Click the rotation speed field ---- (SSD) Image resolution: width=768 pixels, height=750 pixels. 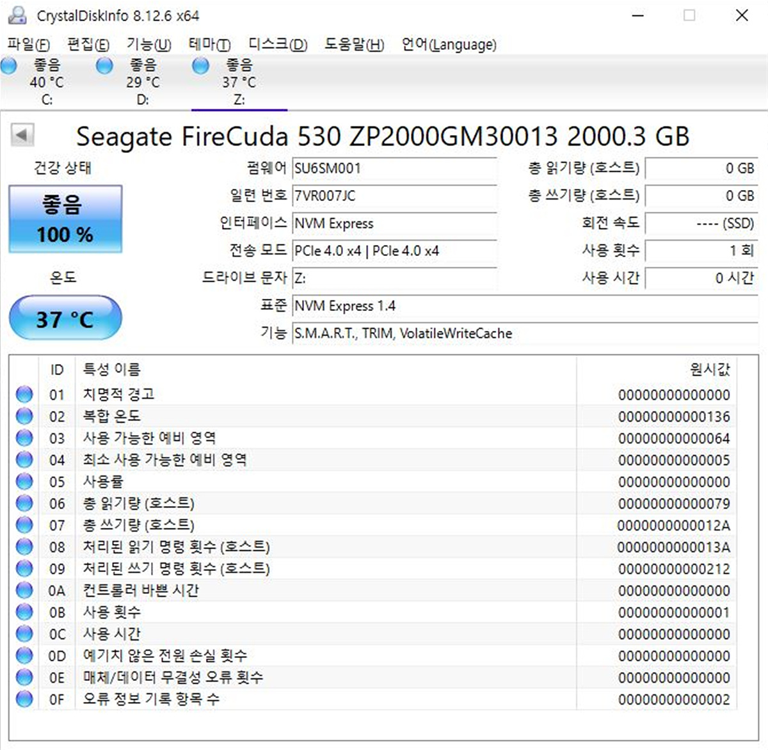[x=701, y=223]
